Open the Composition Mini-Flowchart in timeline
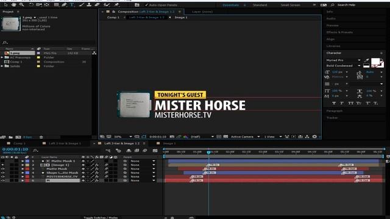Viewport: 390px width, 219px height. (x=108, y=150)
